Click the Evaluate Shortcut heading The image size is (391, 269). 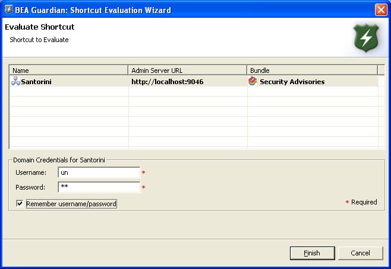(x=40, y=27)
